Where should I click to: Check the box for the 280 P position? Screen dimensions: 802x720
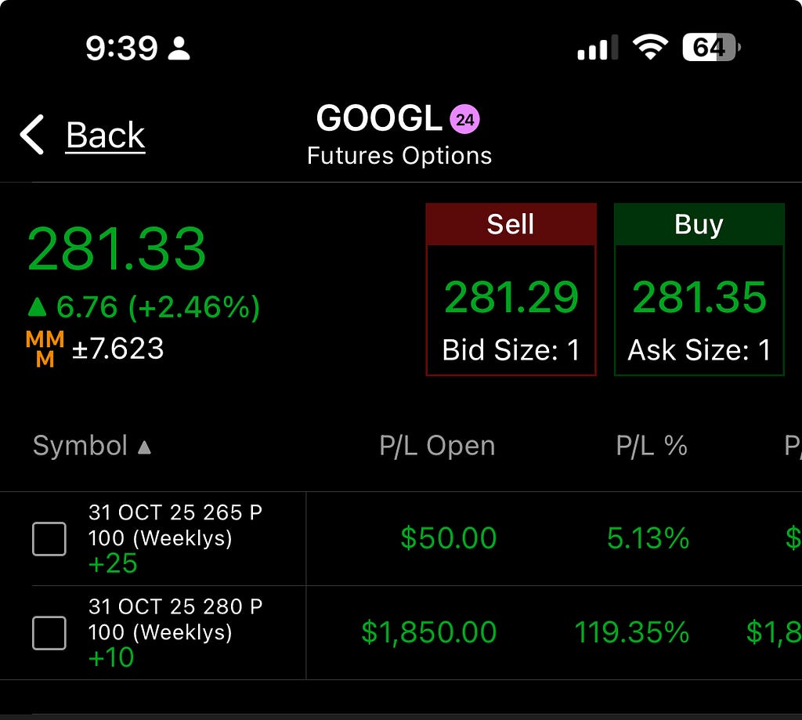coord(49,633)
